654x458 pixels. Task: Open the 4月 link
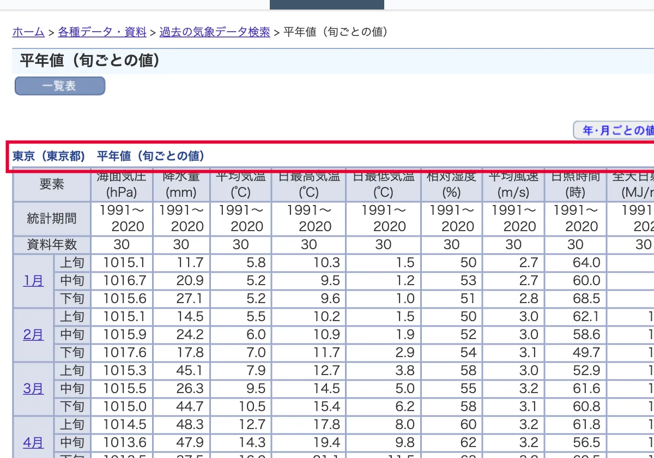pyautogui.click(x=33, y=442)
